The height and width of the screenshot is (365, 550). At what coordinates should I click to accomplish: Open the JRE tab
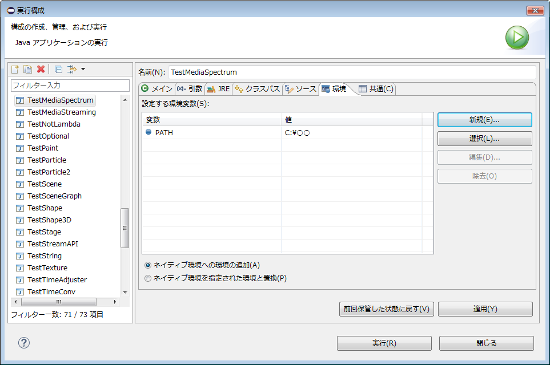[x=218, y=88]
